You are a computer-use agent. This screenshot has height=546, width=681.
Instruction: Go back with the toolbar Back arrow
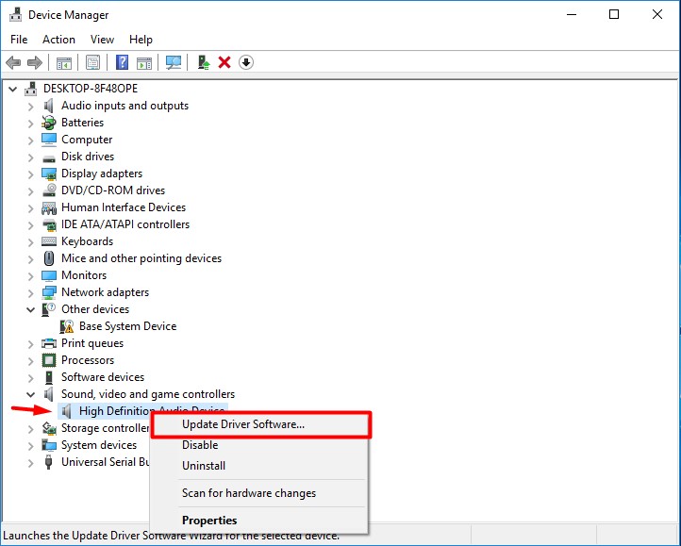[13, 62]
